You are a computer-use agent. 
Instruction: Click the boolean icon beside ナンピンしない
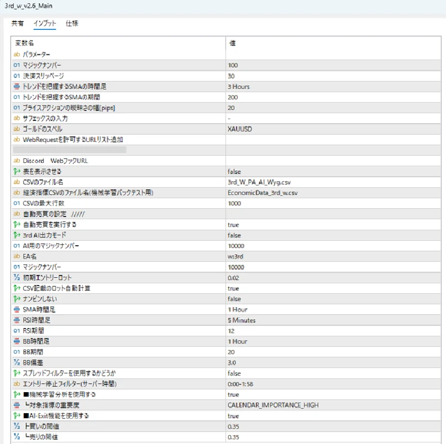tap(17, 299)
